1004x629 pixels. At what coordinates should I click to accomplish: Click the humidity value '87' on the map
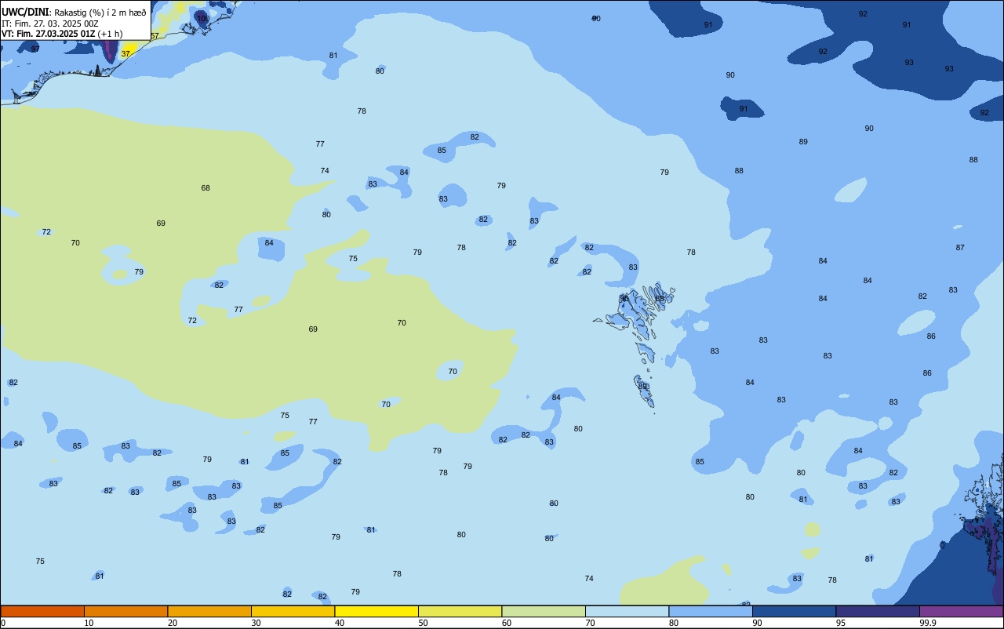(960, 247)
